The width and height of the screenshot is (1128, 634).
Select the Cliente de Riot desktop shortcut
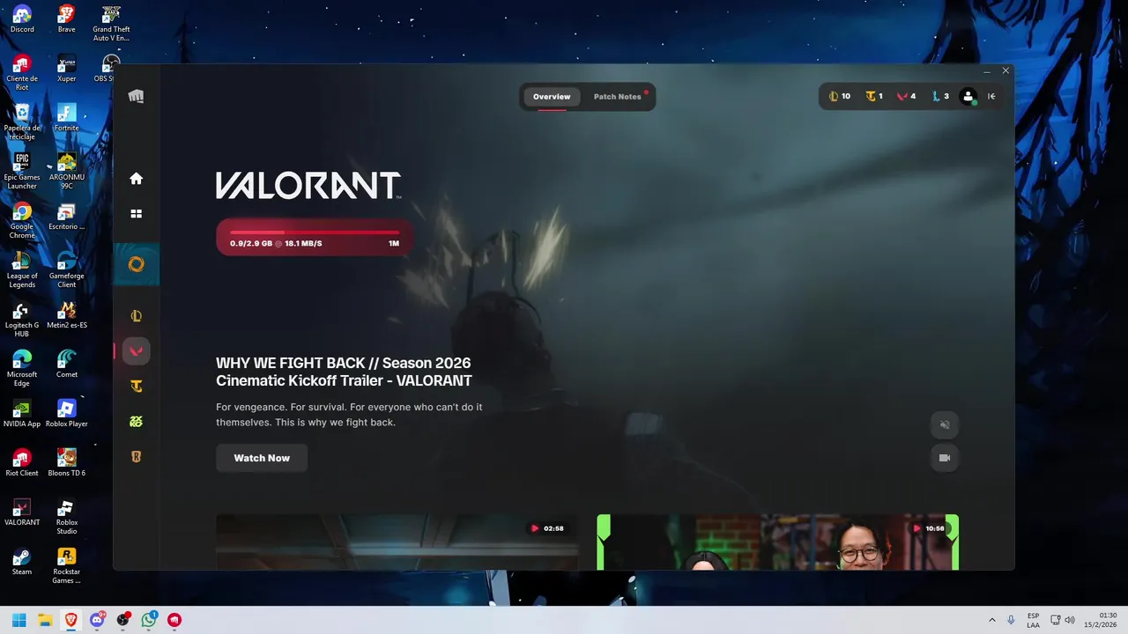[22, 72]
